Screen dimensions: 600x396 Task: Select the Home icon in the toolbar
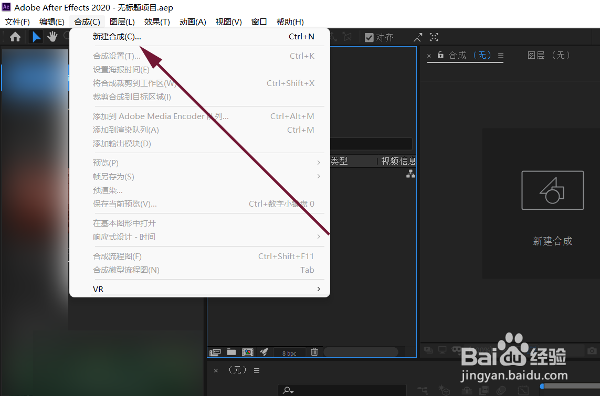coord(15,37)
